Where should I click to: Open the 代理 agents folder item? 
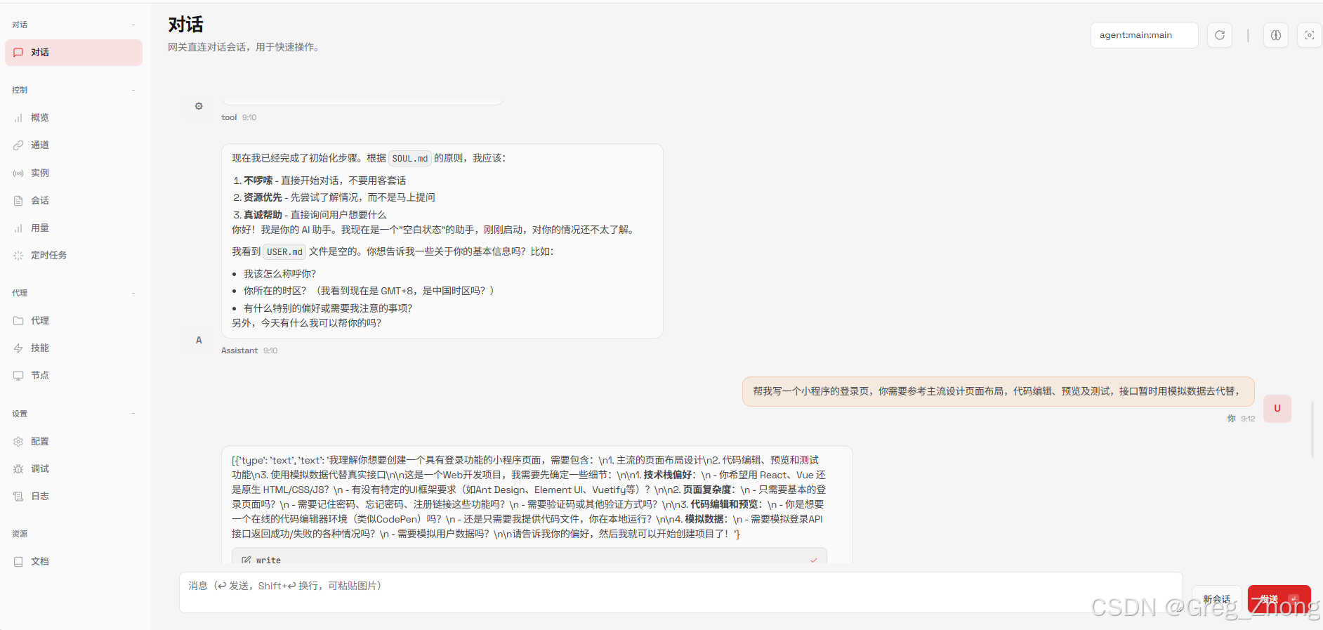tap(73, 321)
